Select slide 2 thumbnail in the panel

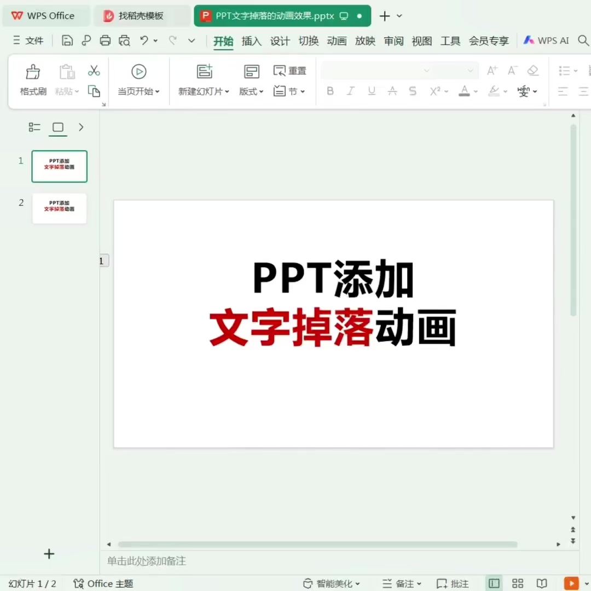[59, 208]
